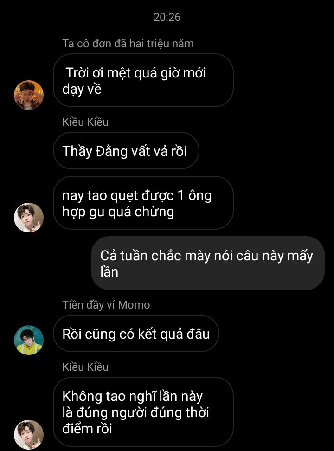Image resolution: width=334 pixels, height=451 pixels.
Task: Select the words 'Thầy Đằng' in the message
Action: pos(95,151)
